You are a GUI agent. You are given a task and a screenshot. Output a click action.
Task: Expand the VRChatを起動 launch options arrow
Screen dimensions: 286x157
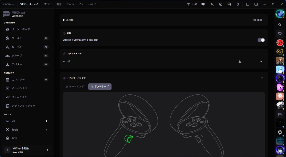48,150
